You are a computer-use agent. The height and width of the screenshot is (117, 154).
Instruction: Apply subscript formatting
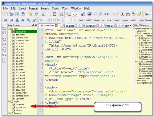(29, 20)
